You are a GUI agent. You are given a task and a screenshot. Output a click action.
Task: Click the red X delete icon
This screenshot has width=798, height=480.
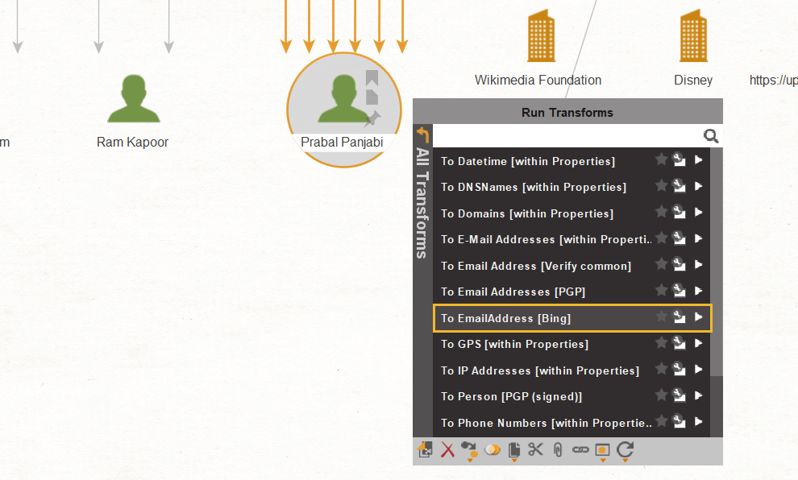pos(447,449)
